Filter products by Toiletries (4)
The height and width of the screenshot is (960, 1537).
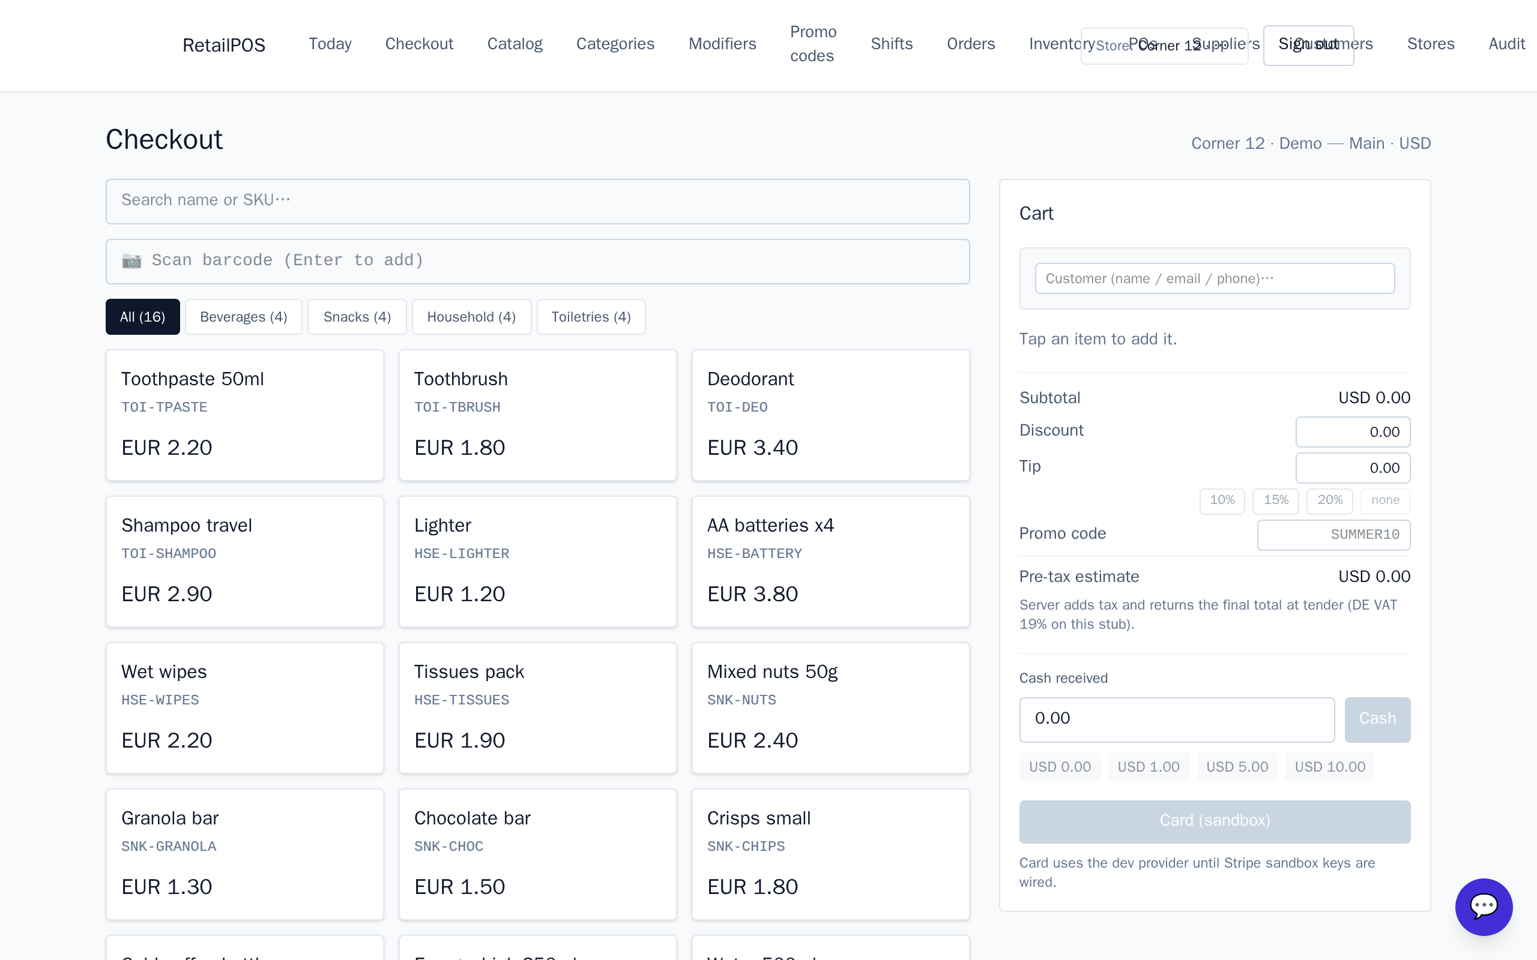tap(591, 317)
